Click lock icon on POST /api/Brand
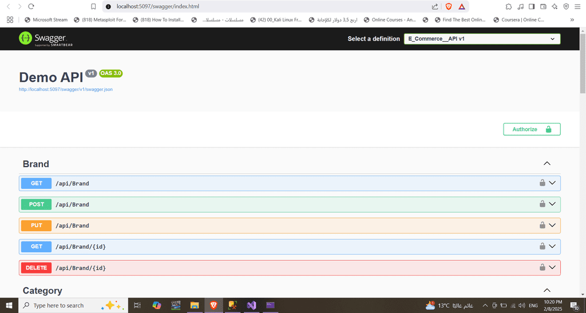This screenshot has width=586, height=313. pyautogui.click(x=543, y=204)
